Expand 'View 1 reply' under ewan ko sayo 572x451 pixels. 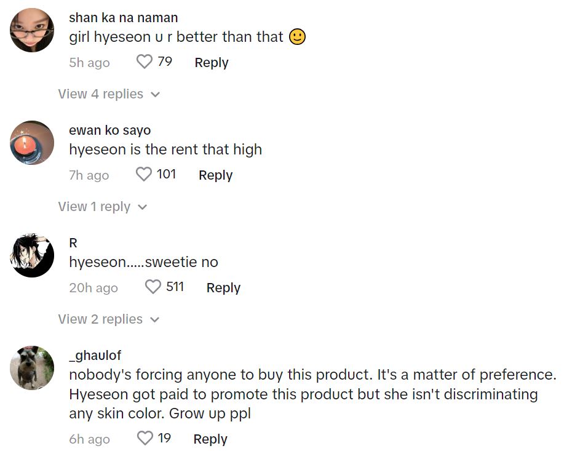click(x=103, y=207)
